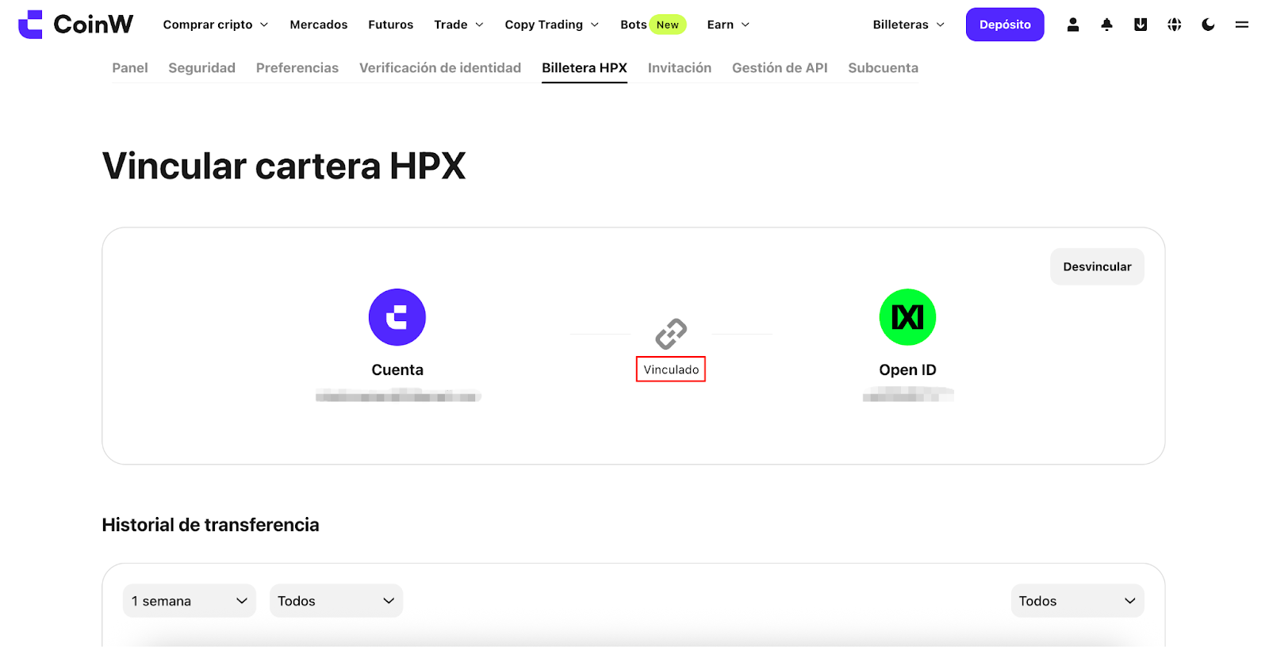The height and width of the screenshot is (647, 1269).
Task: Click the Historial de transferencia heading
Action: pos(211,525)
